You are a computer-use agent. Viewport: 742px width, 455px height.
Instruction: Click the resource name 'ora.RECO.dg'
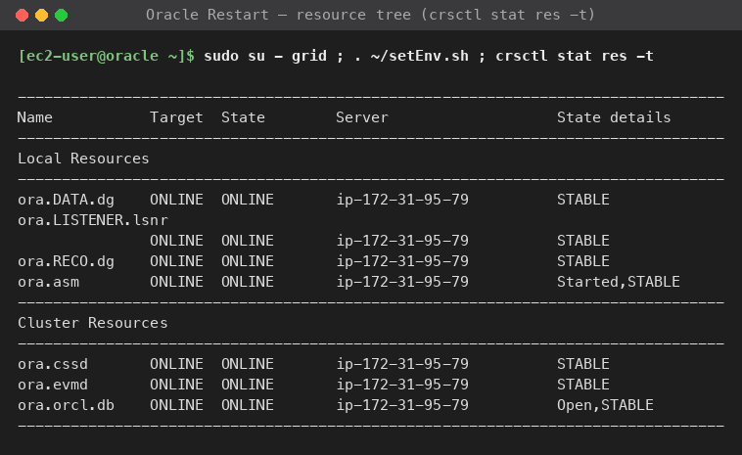point(66,261)
